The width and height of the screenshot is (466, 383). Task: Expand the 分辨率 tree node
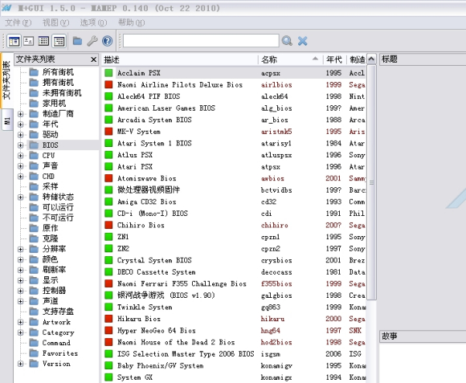coord(21,249)
